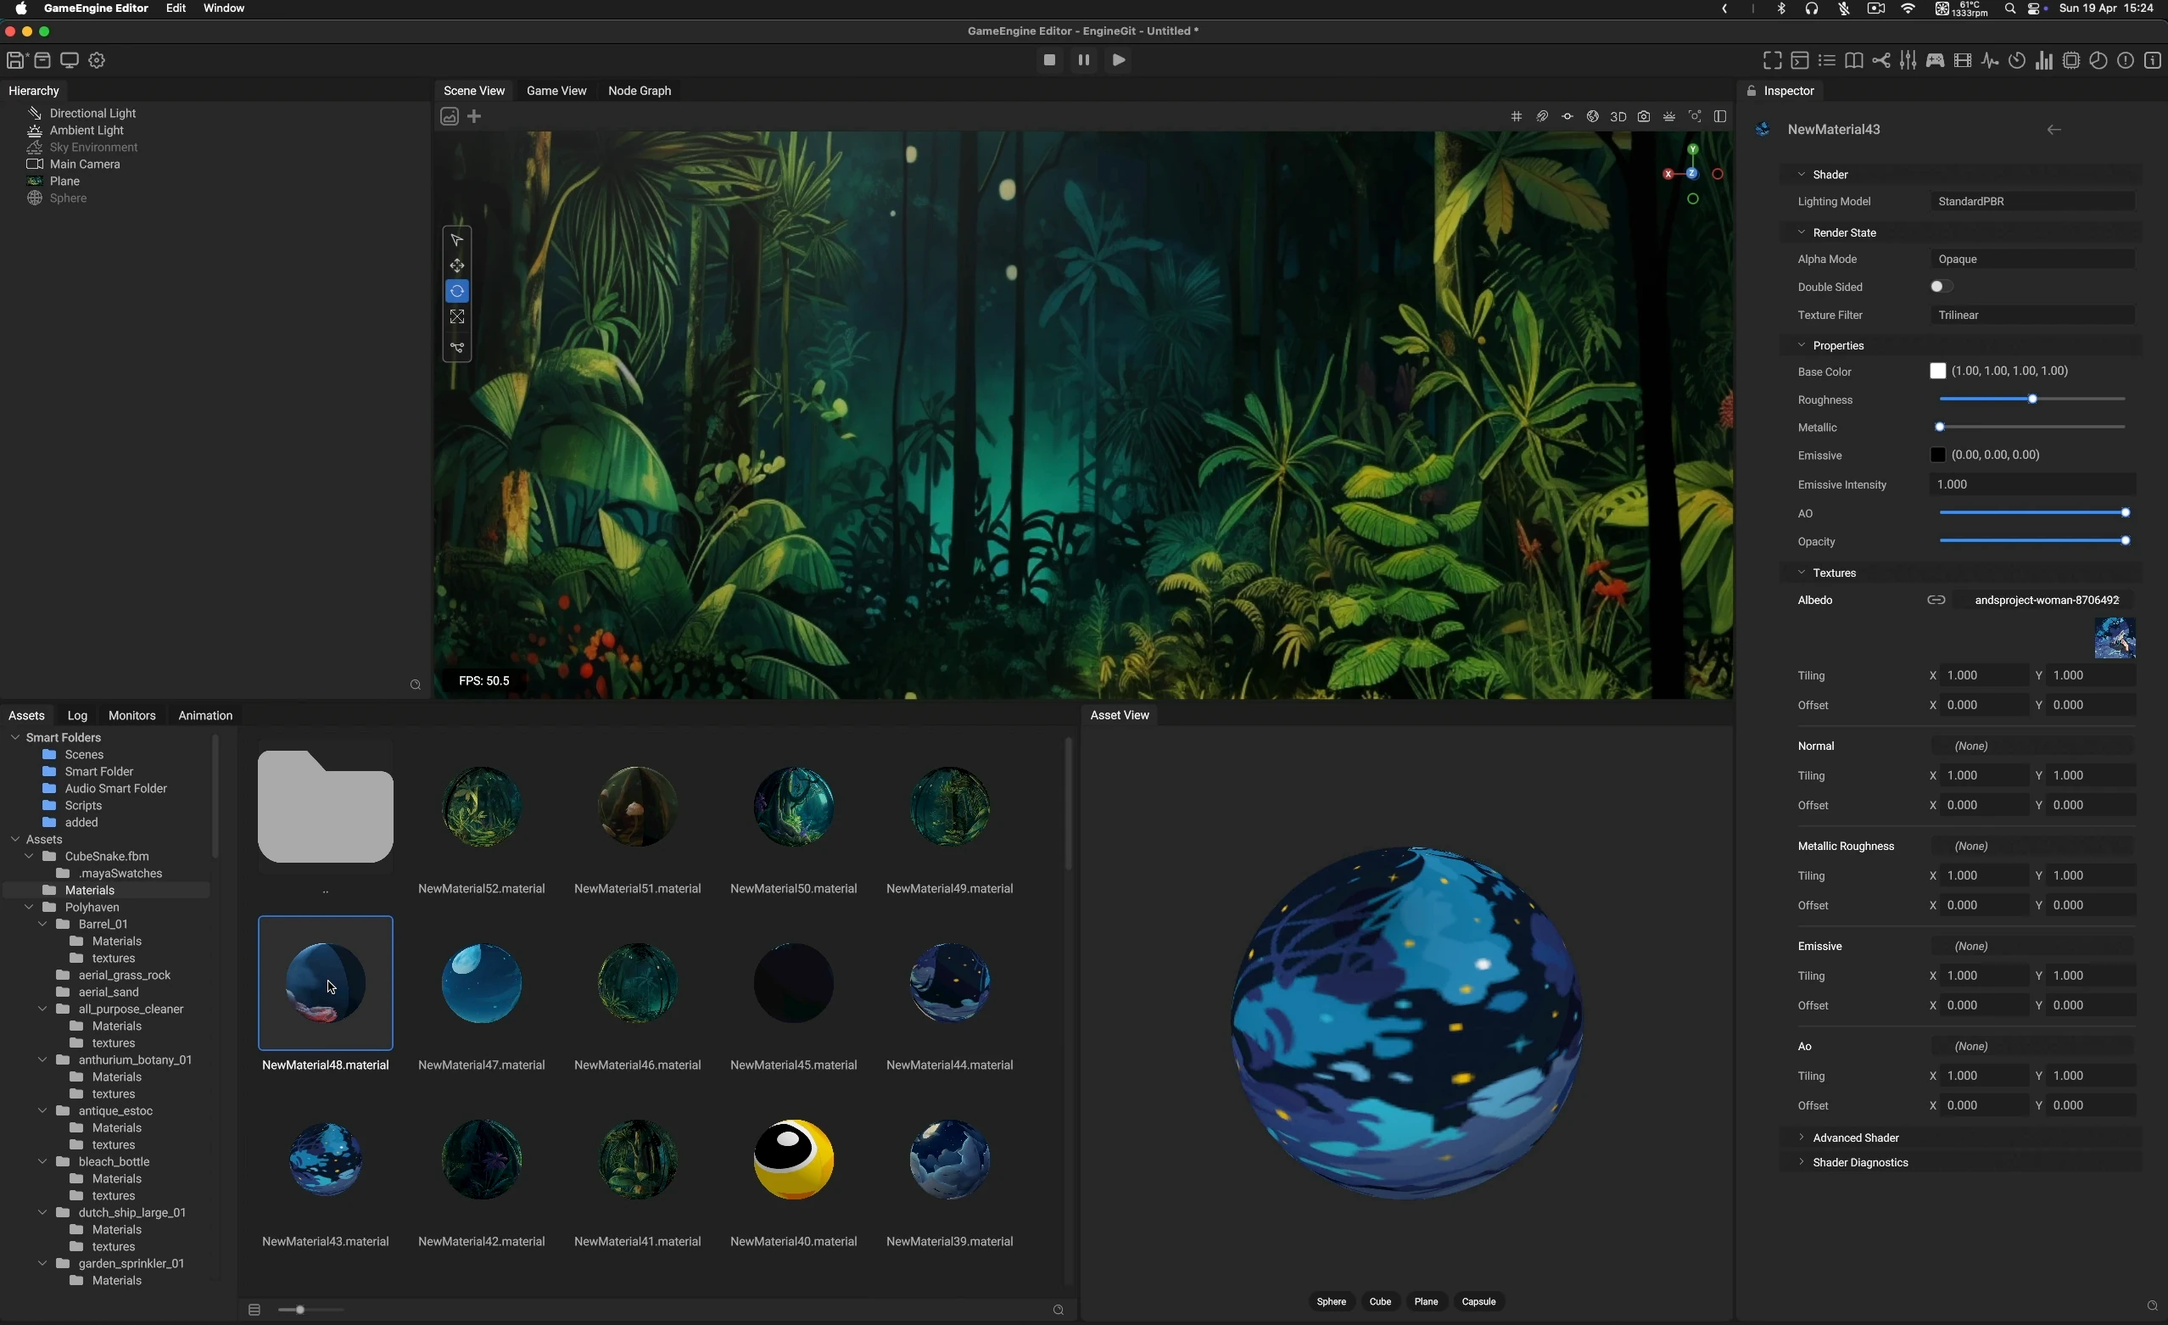Open the console terminal panel icon

click(1799, 61)
